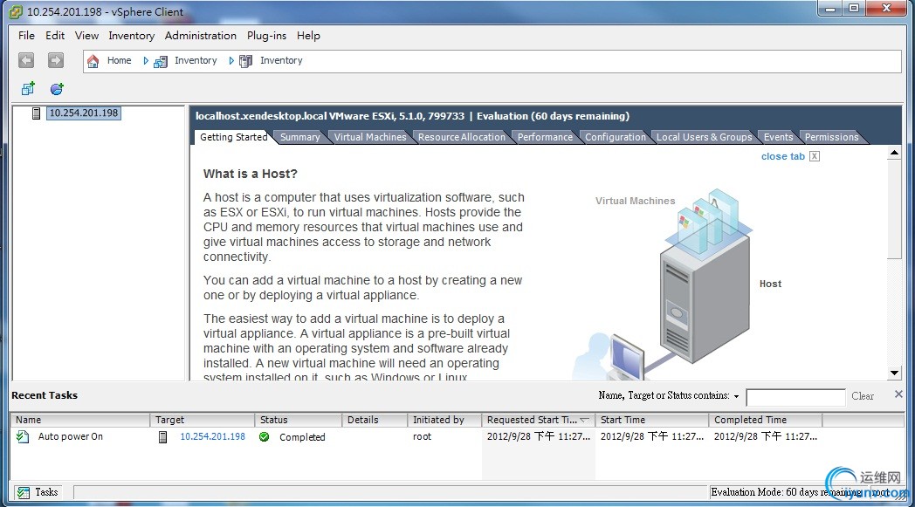The height and width of the screenshot is (507, 915).
Task: Open the Events tab
Action: coord(779,137)
